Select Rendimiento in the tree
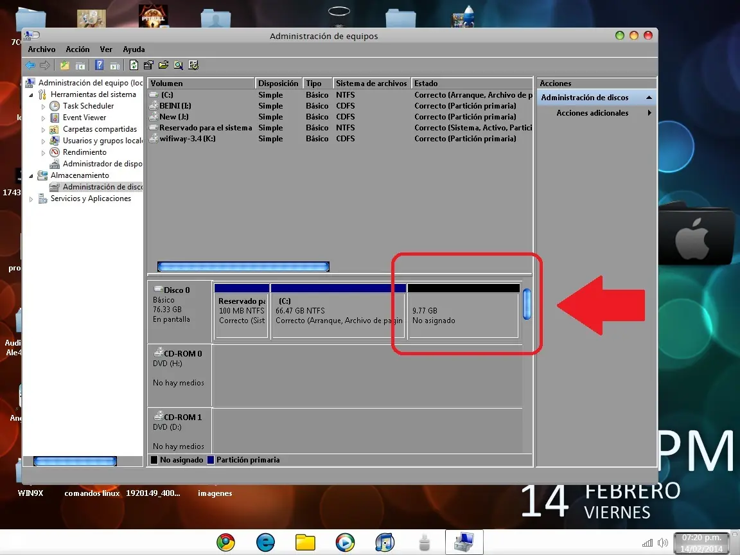 [85, 152]
